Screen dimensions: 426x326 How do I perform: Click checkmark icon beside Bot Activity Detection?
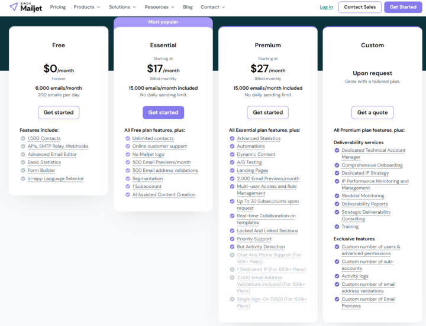coord(232,247)
